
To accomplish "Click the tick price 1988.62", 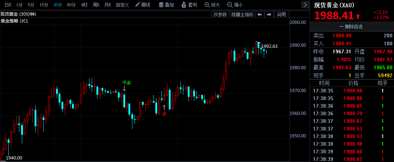I will pyautogui.click(x=353, y=159).
